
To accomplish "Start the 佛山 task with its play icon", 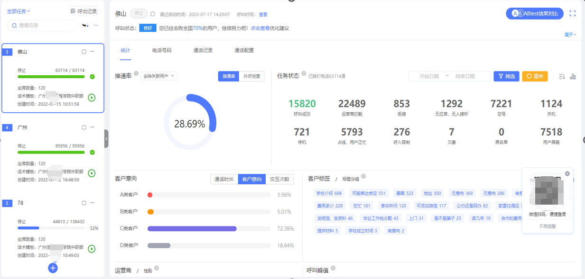I will coord(92,98).
